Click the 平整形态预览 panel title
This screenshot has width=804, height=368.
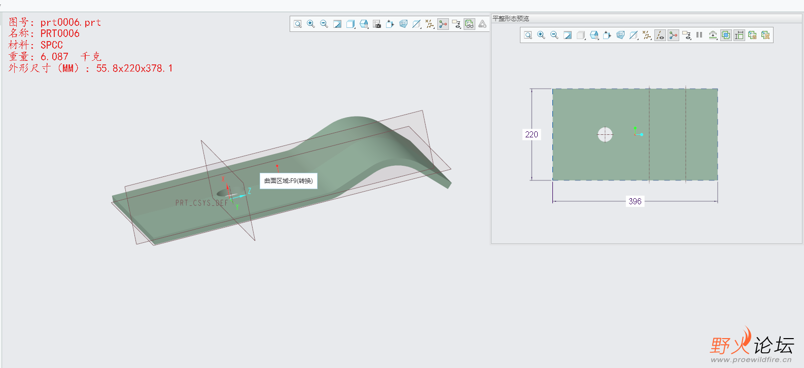coord(511,19)
